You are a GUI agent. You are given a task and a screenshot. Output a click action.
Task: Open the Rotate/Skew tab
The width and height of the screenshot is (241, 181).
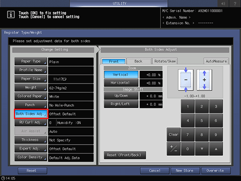pyautogui.click(x=165, y=61)
